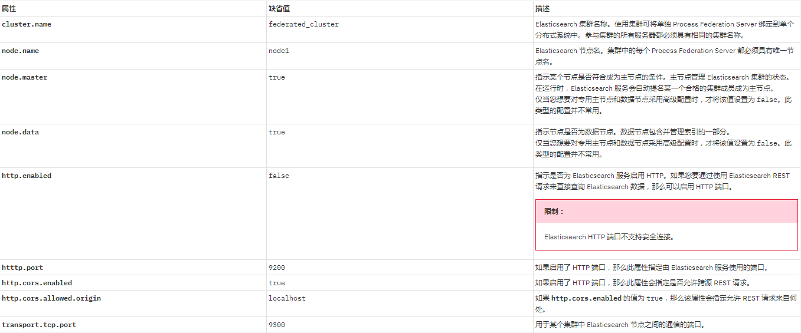Click the pink 限制 note heading
The image size is (801, 333).
[x=554, y=211]
